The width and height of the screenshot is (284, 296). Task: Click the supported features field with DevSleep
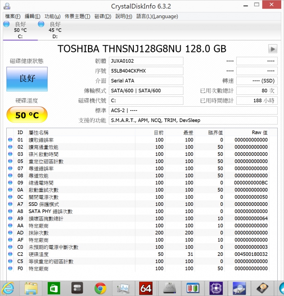(193, 120)
